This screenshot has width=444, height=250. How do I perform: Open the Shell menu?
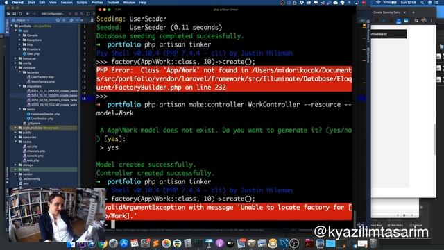coord(31,3)
